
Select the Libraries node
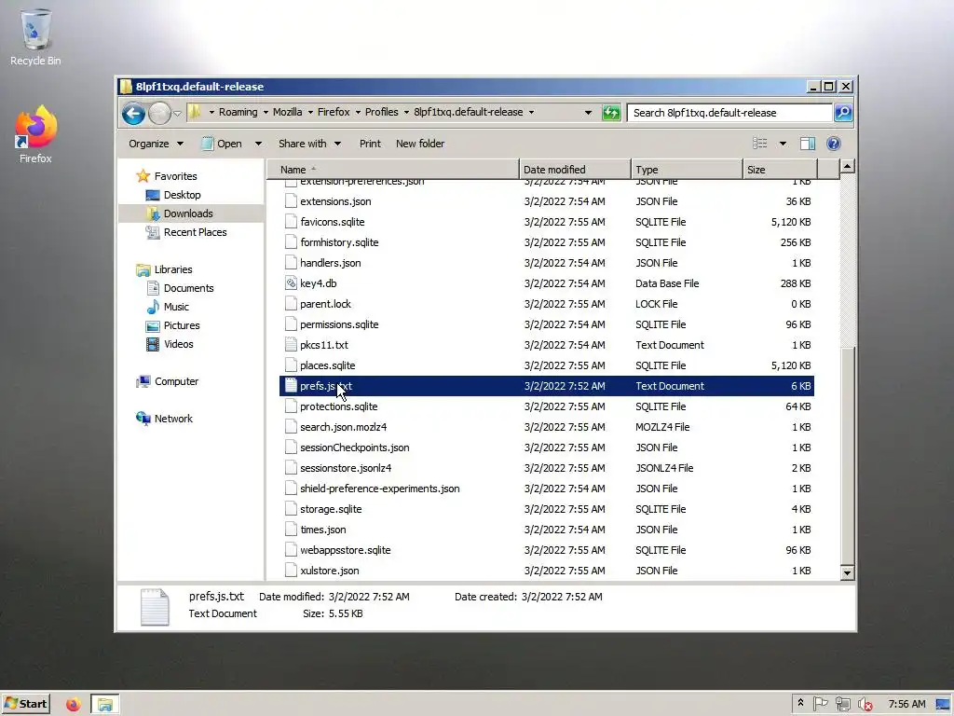172,269
